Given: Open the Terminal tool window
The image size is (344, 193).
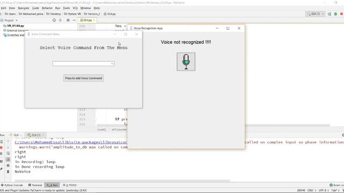Looking at the screenshot, I should click(x=35, y=185).
